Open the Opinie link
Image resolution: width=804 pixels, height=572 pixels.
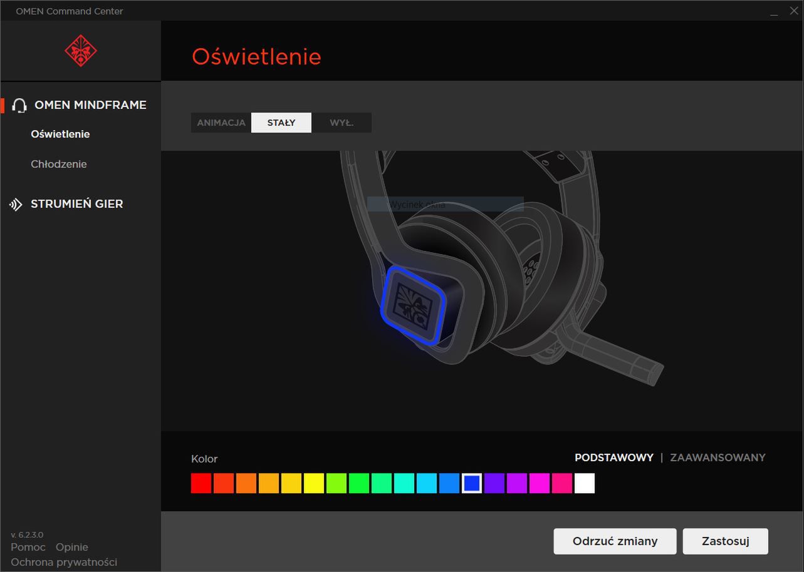point(71,547)
